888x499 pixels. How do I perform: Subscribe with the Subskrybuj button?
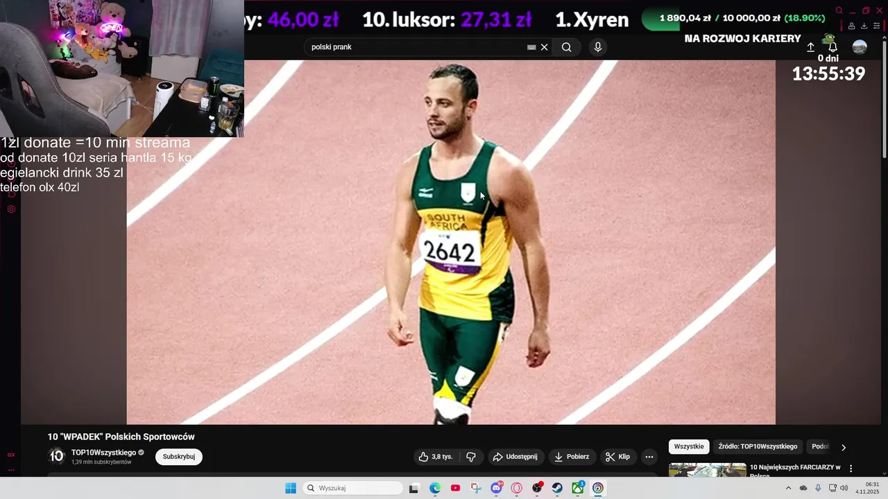(179, 457)
